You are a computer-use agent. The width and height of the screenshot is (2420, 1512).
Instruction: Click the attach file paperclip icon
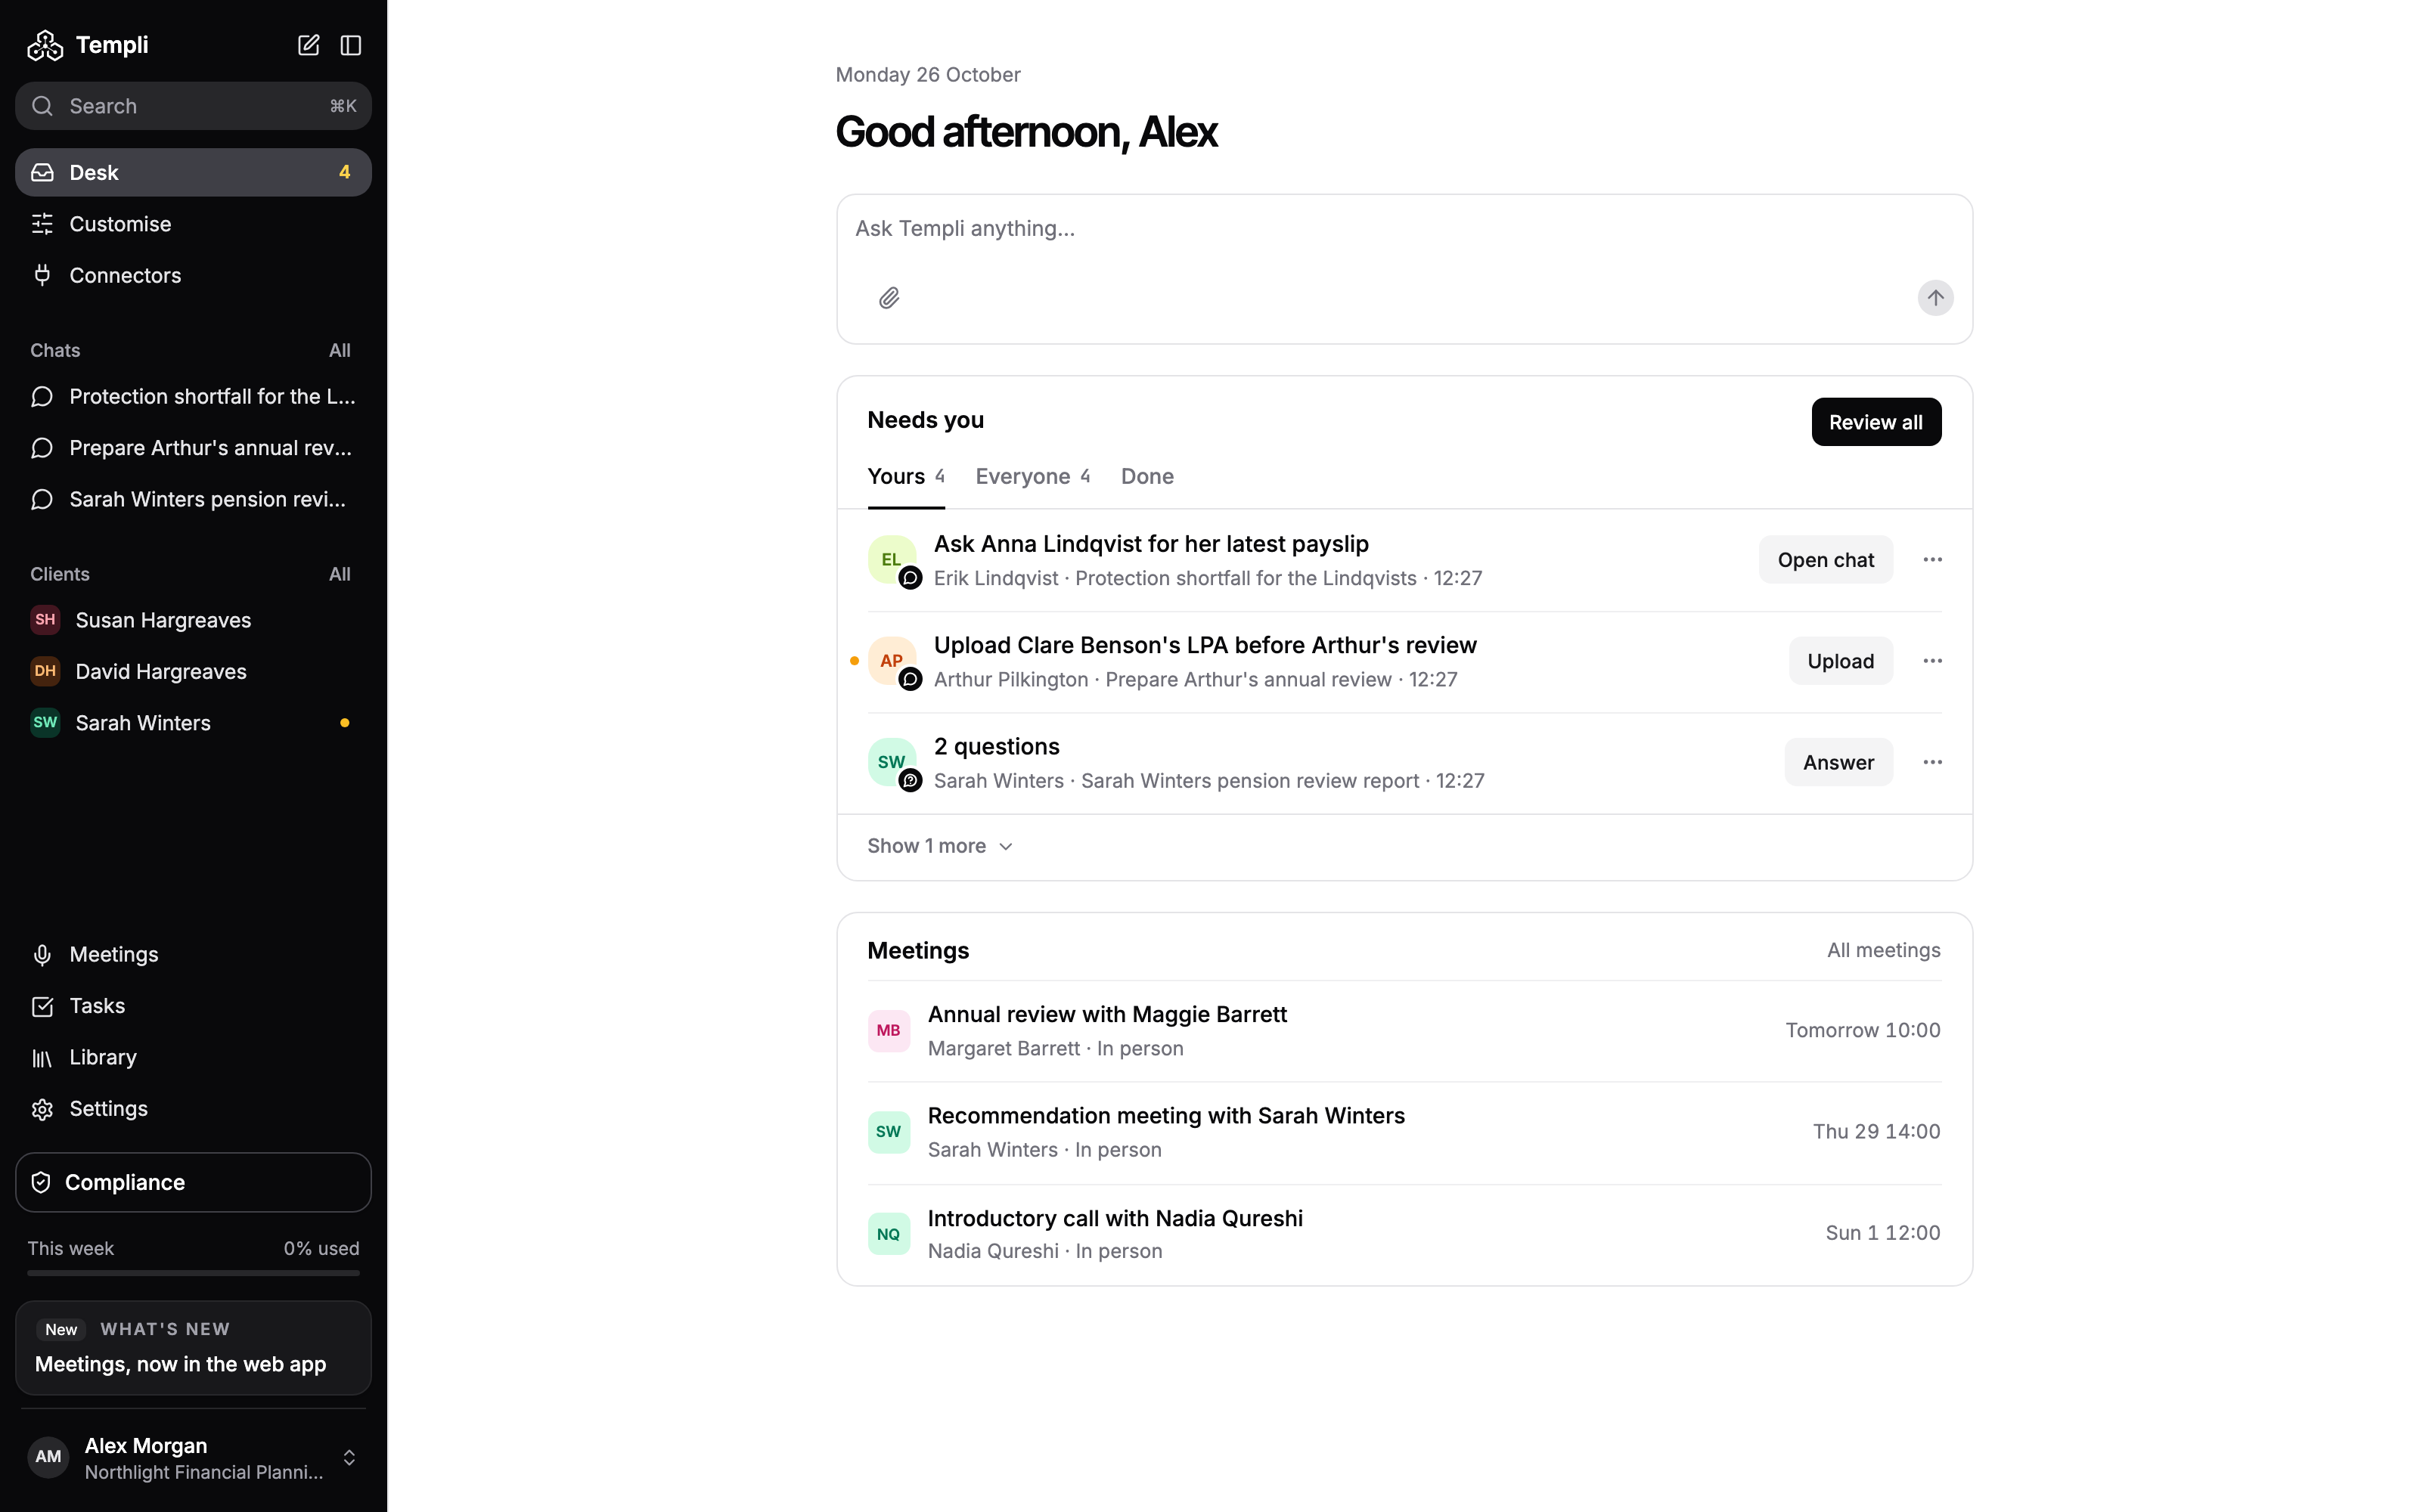tap(889, 298)
